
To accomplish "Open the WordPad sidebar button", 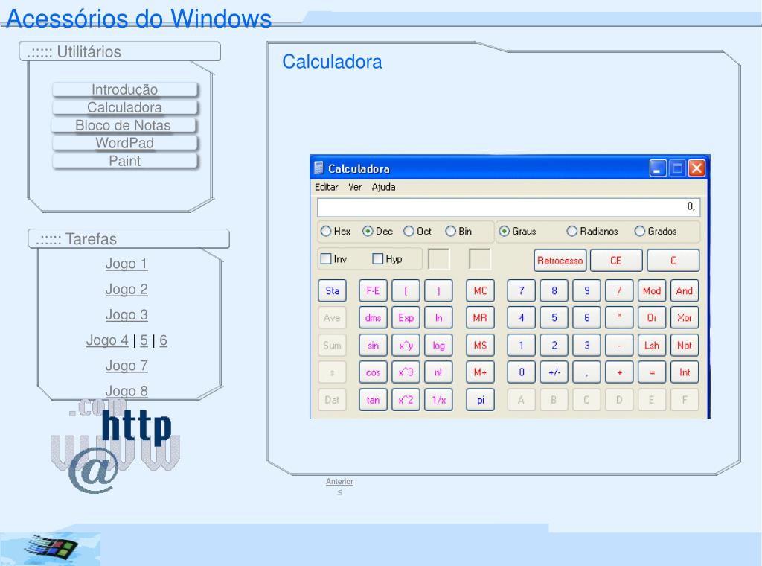I will pyautogui.click(x=125, y=143).
